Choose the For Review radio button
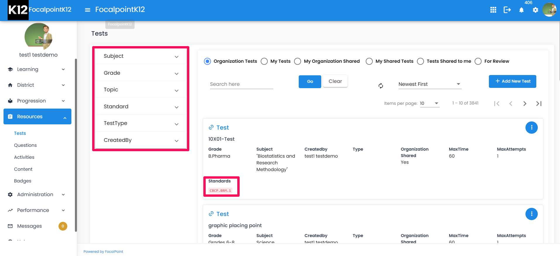Viewport: 560px width, 256px height. click(x=478, y=61)
